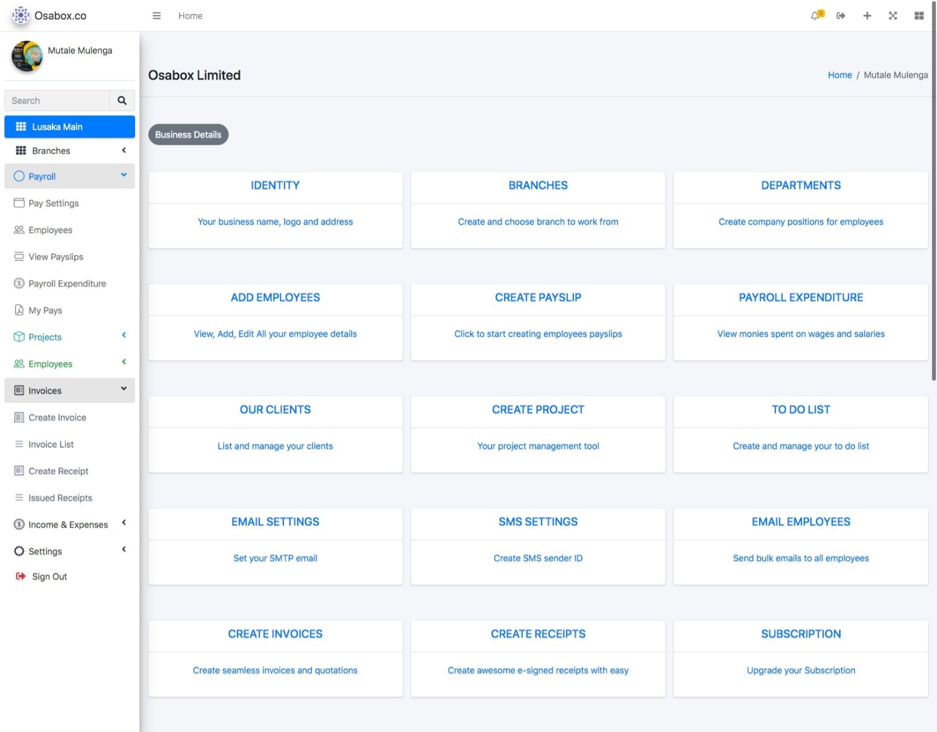The height and width of the screenshot is (732, 937).
Task: Open the IDENTITY card link
Action: [275, 185]
